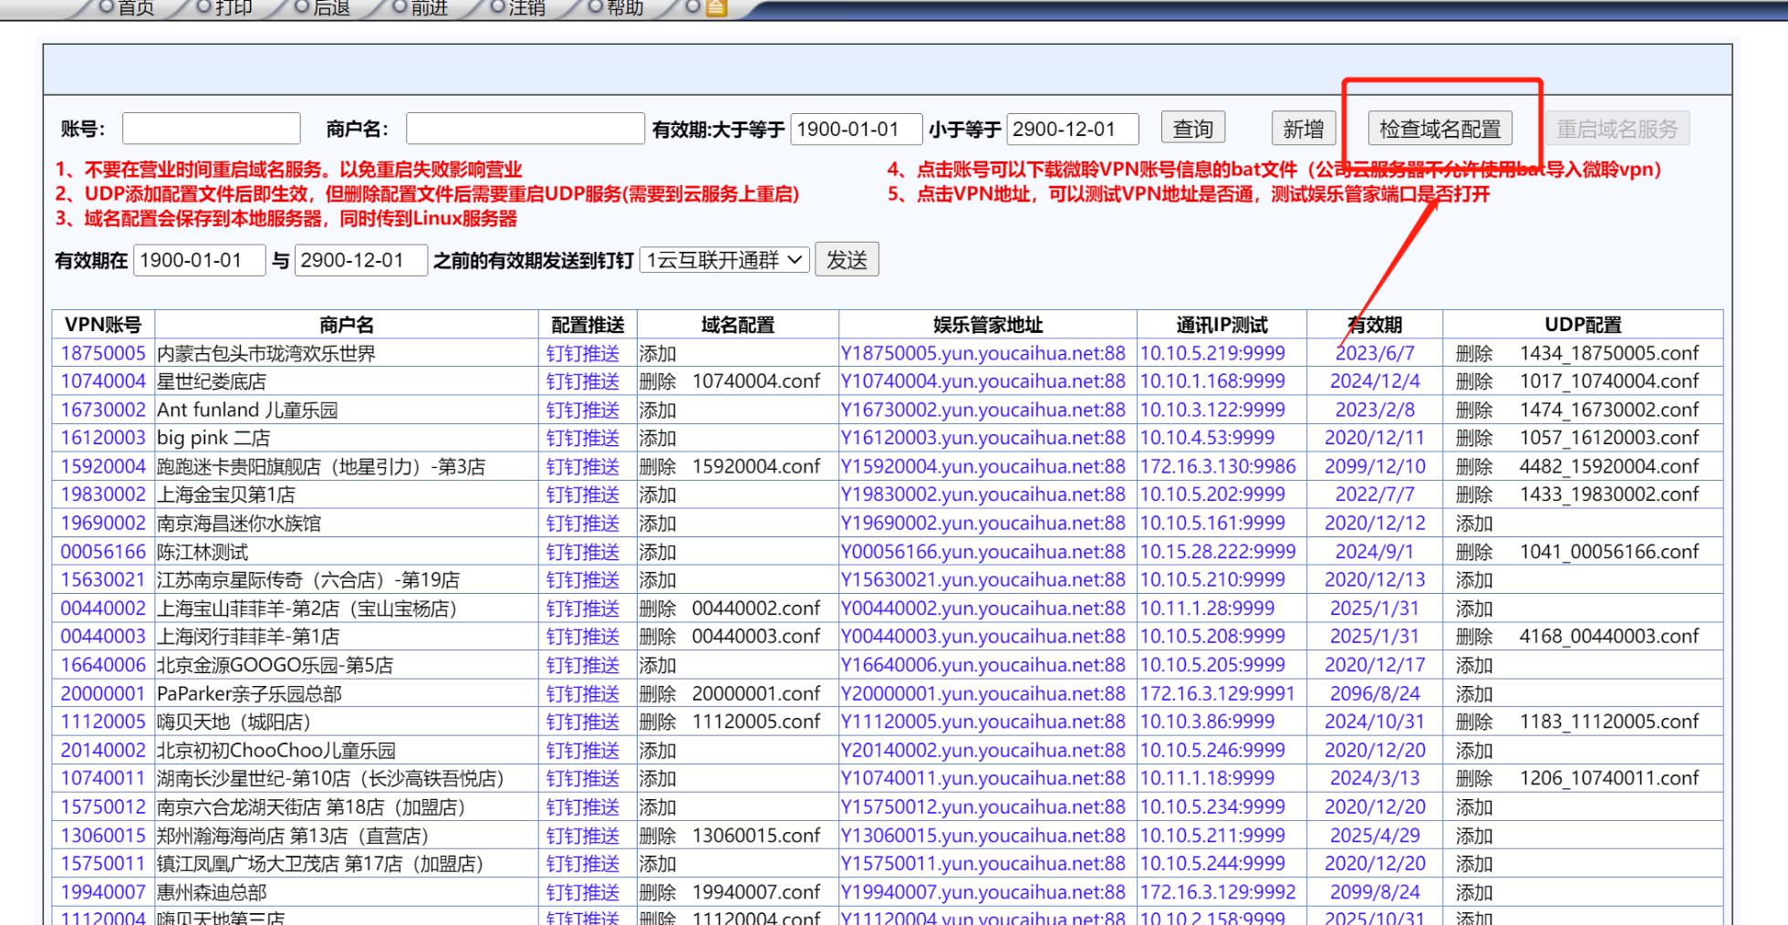Image resolution: width=1788 pixels, height=925 pixels.
Task: Open the 1云互联开通群 dropdown
Action: (x=724, y=260)
